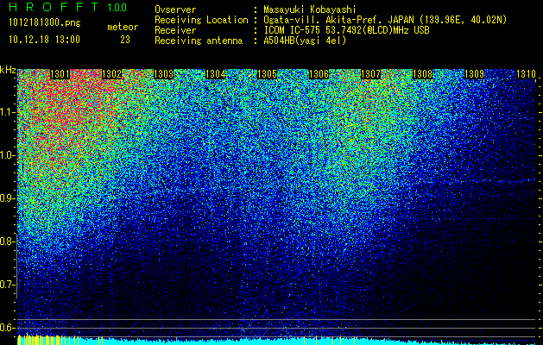Click the 1301 time marker label
543x345 pixels.
pyautogui.click(x=60, y=74)
